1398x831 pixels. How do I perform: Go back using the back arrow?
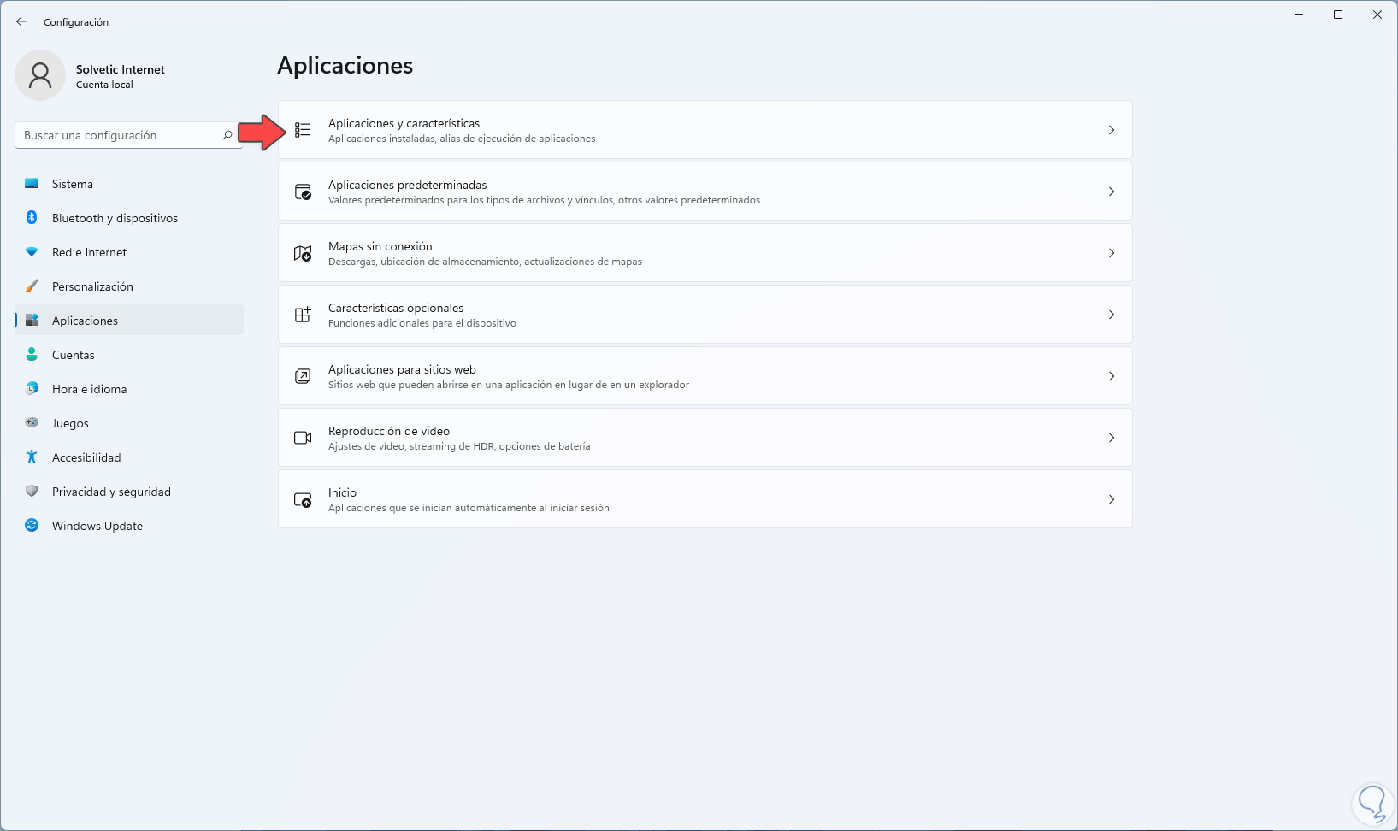21,21
